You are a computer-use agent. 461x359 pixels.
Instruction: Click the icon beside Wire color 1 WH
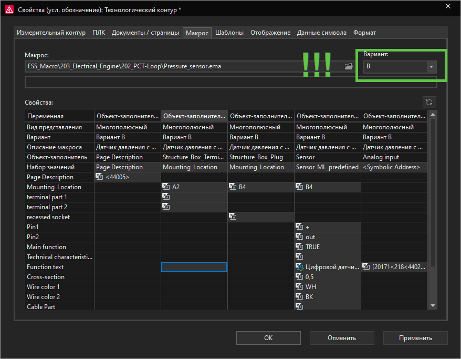tap(299, 287)
